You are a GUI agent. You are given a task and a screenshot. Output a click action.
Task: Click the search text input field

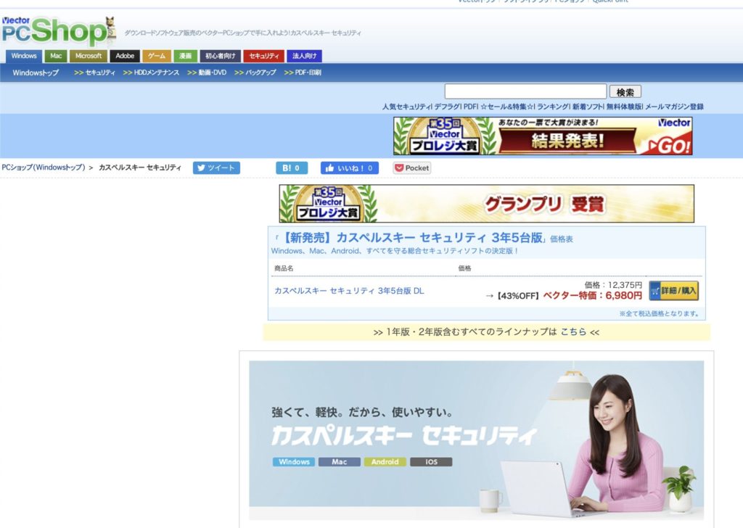pyautogui.click(x=525, y=91)
